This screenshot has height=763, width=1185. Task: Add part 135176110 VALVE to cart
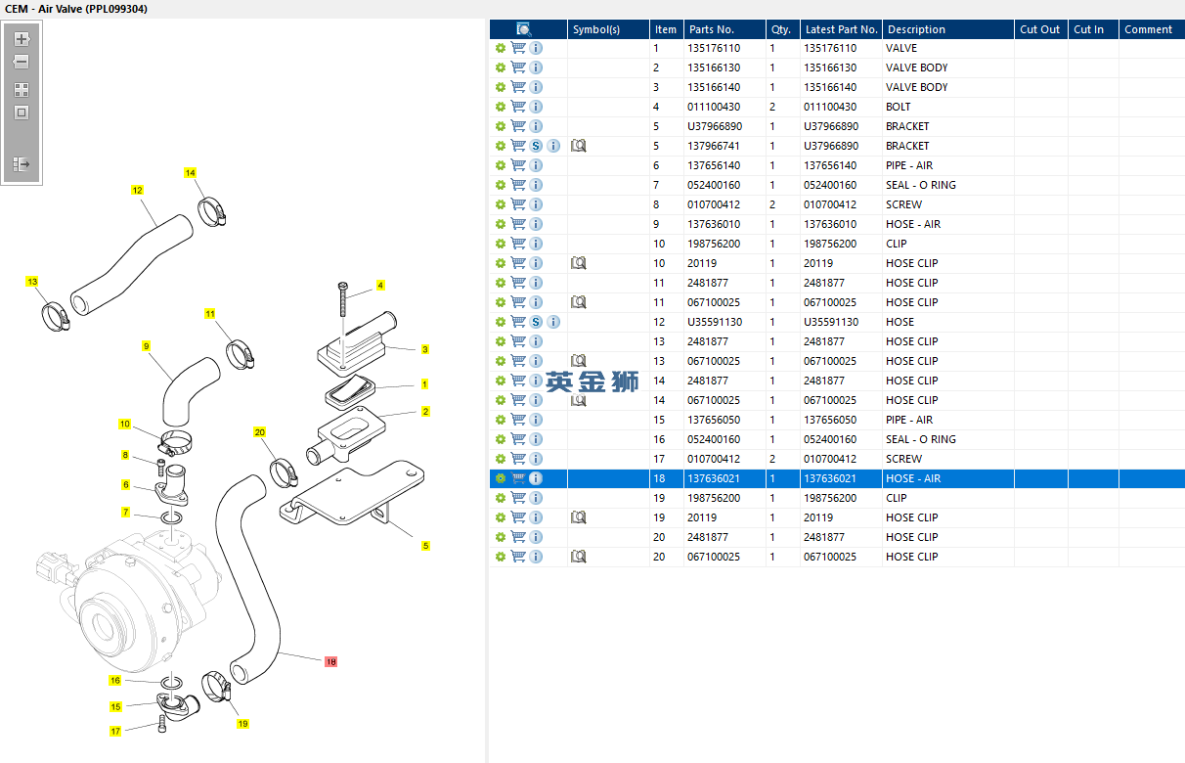(518, 48)
